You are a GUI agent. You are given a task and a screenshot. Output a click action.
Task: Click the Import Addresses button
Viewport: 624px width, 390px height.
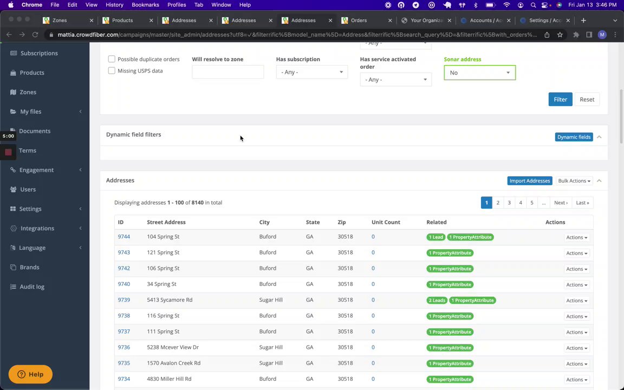tap(529, 181)
